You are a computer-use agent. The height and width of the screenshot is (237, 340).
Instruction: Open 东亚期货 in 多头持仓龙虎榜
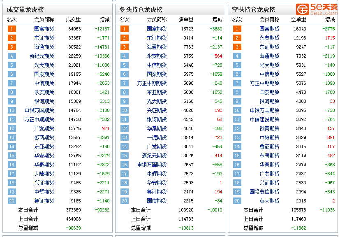(x=157, y=92)
